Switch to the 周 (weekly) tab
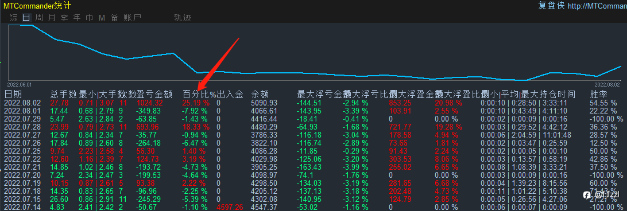Viewport: 627px width, 211px height. 39,18
